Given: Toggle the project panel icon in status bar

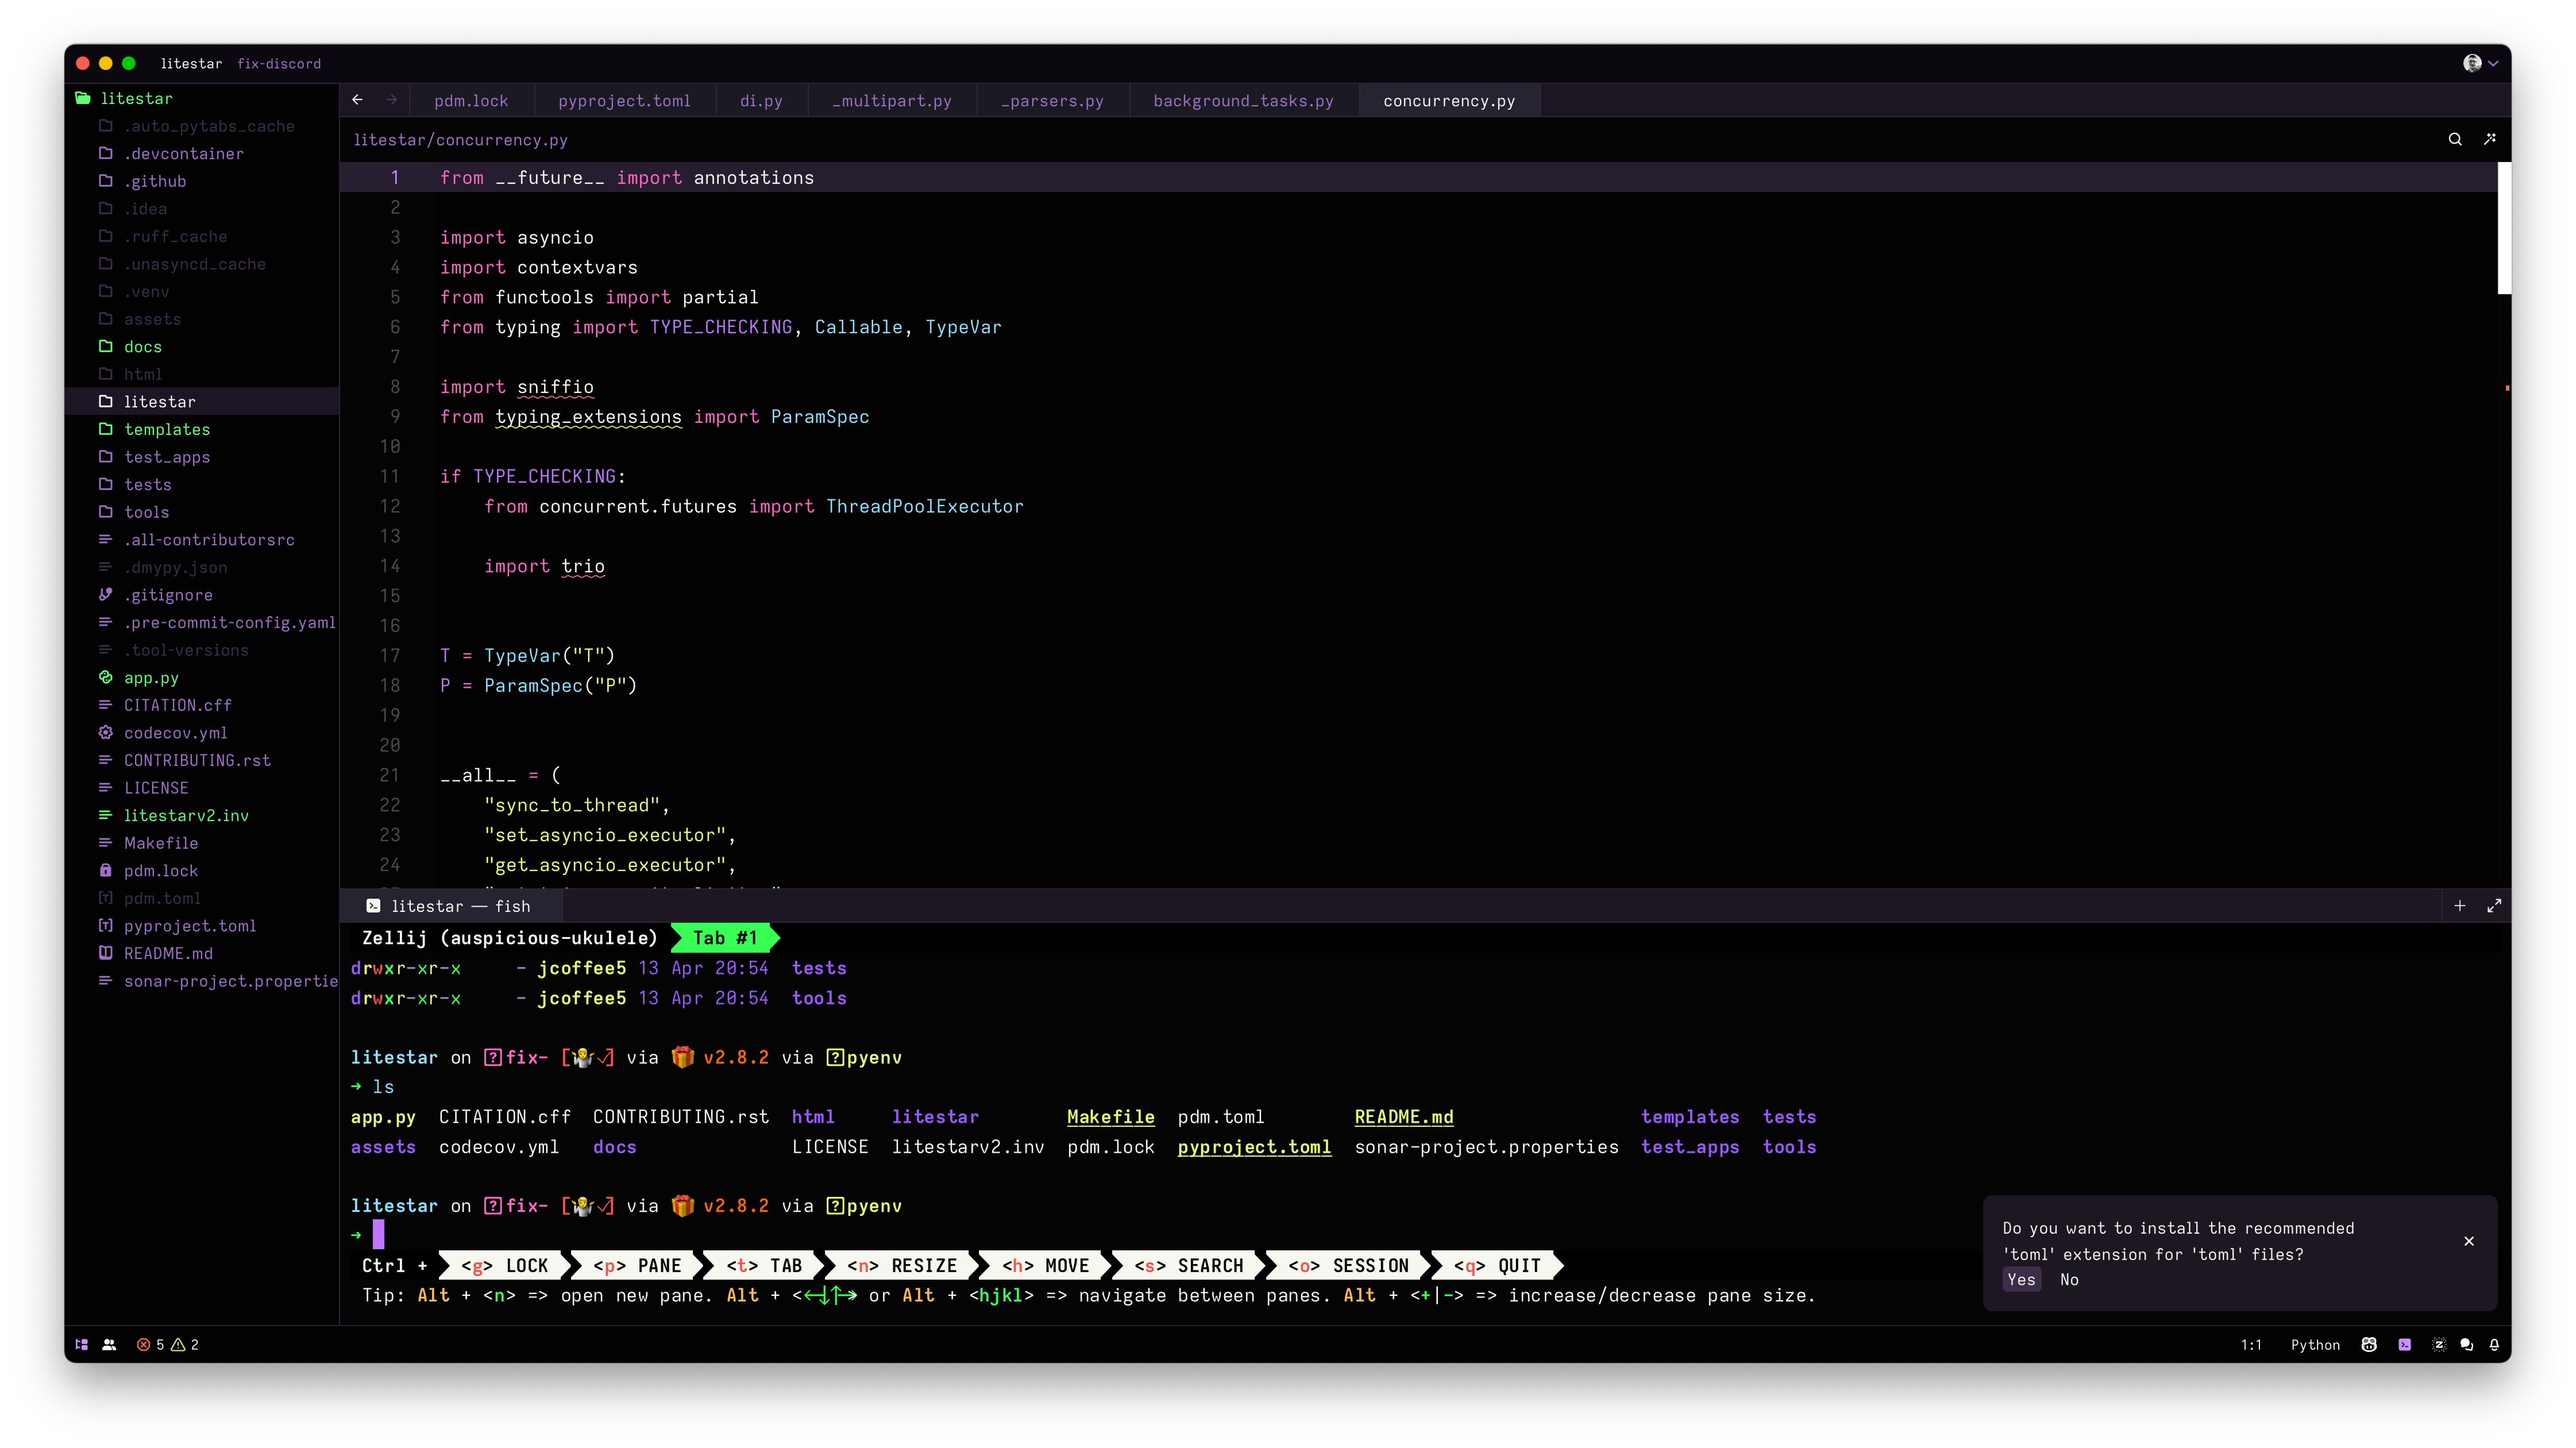Looking at the screenshot, I should click(82, 1344).
